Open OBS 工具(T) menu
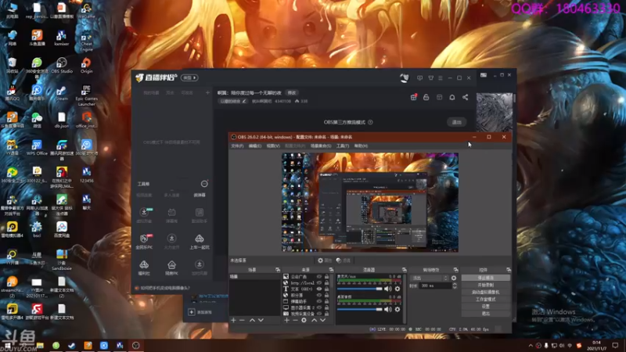 click(343, 146)
